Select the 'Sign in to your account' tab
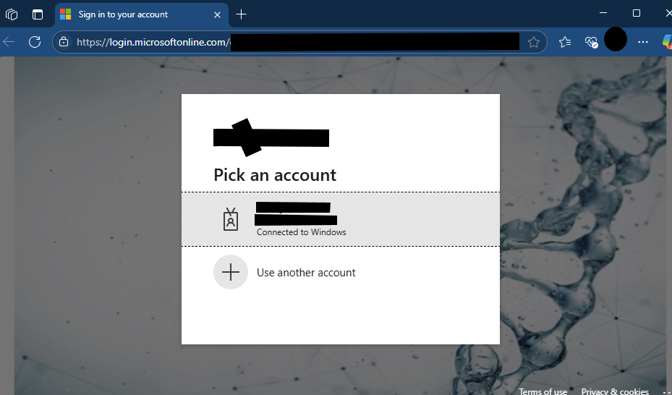 [142, 14]
